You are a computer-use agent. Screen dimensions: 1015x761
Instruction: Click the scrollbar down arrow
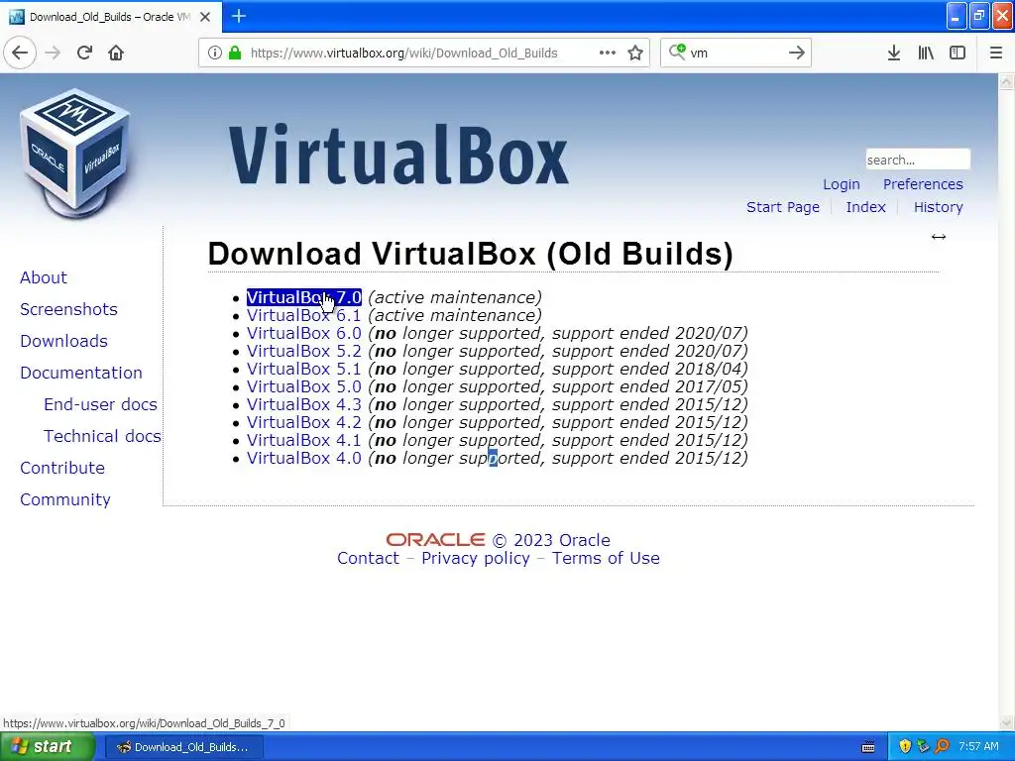click(1007, 722)
